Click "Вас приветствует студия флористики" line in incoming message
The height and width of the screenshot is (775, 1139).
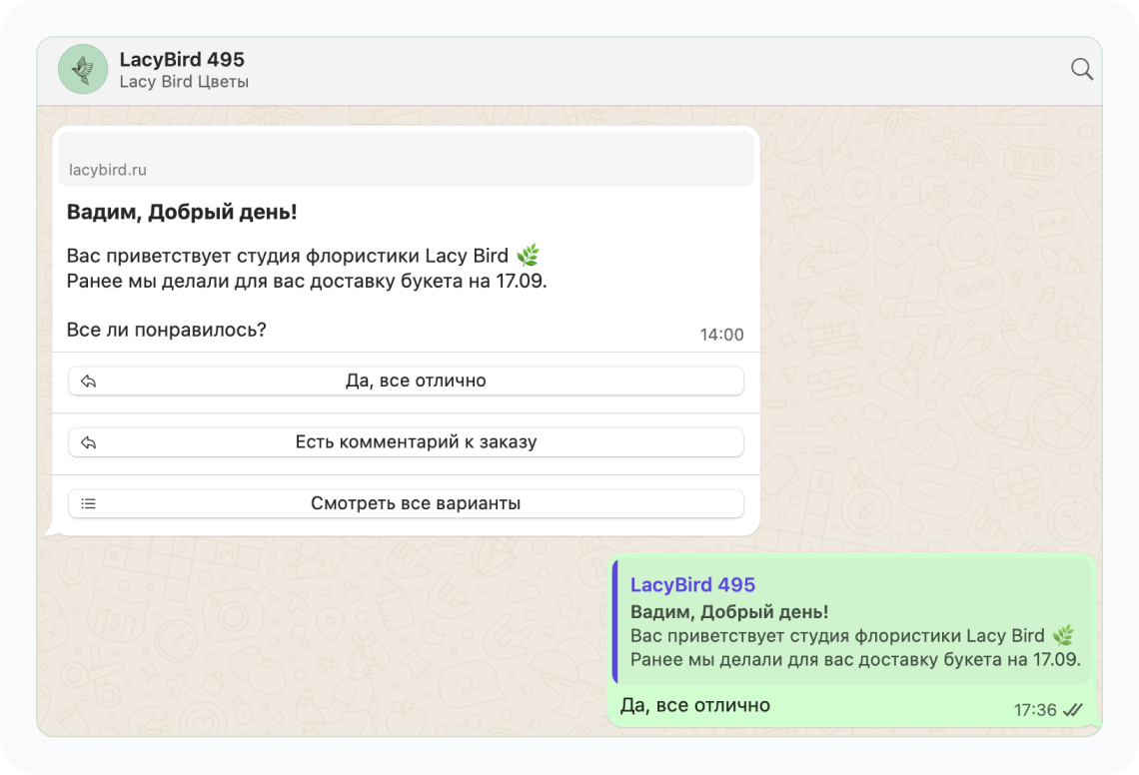(x=287, y=256)
